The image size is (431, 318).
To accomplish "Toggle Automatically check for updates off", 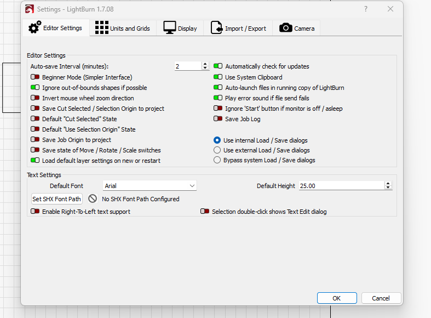I will pos(218,66).
